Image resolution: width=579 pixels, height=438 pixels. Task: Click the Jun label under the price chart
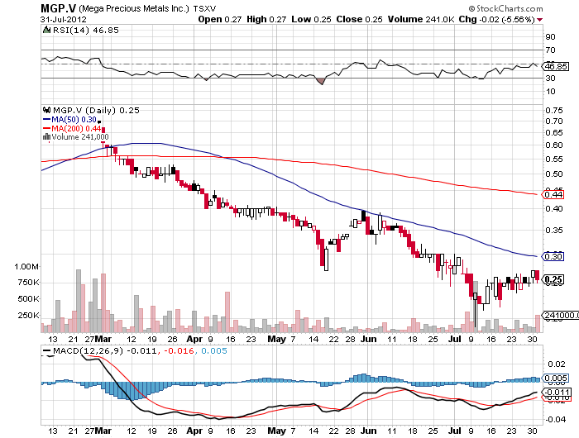click(x=369, y=339)
